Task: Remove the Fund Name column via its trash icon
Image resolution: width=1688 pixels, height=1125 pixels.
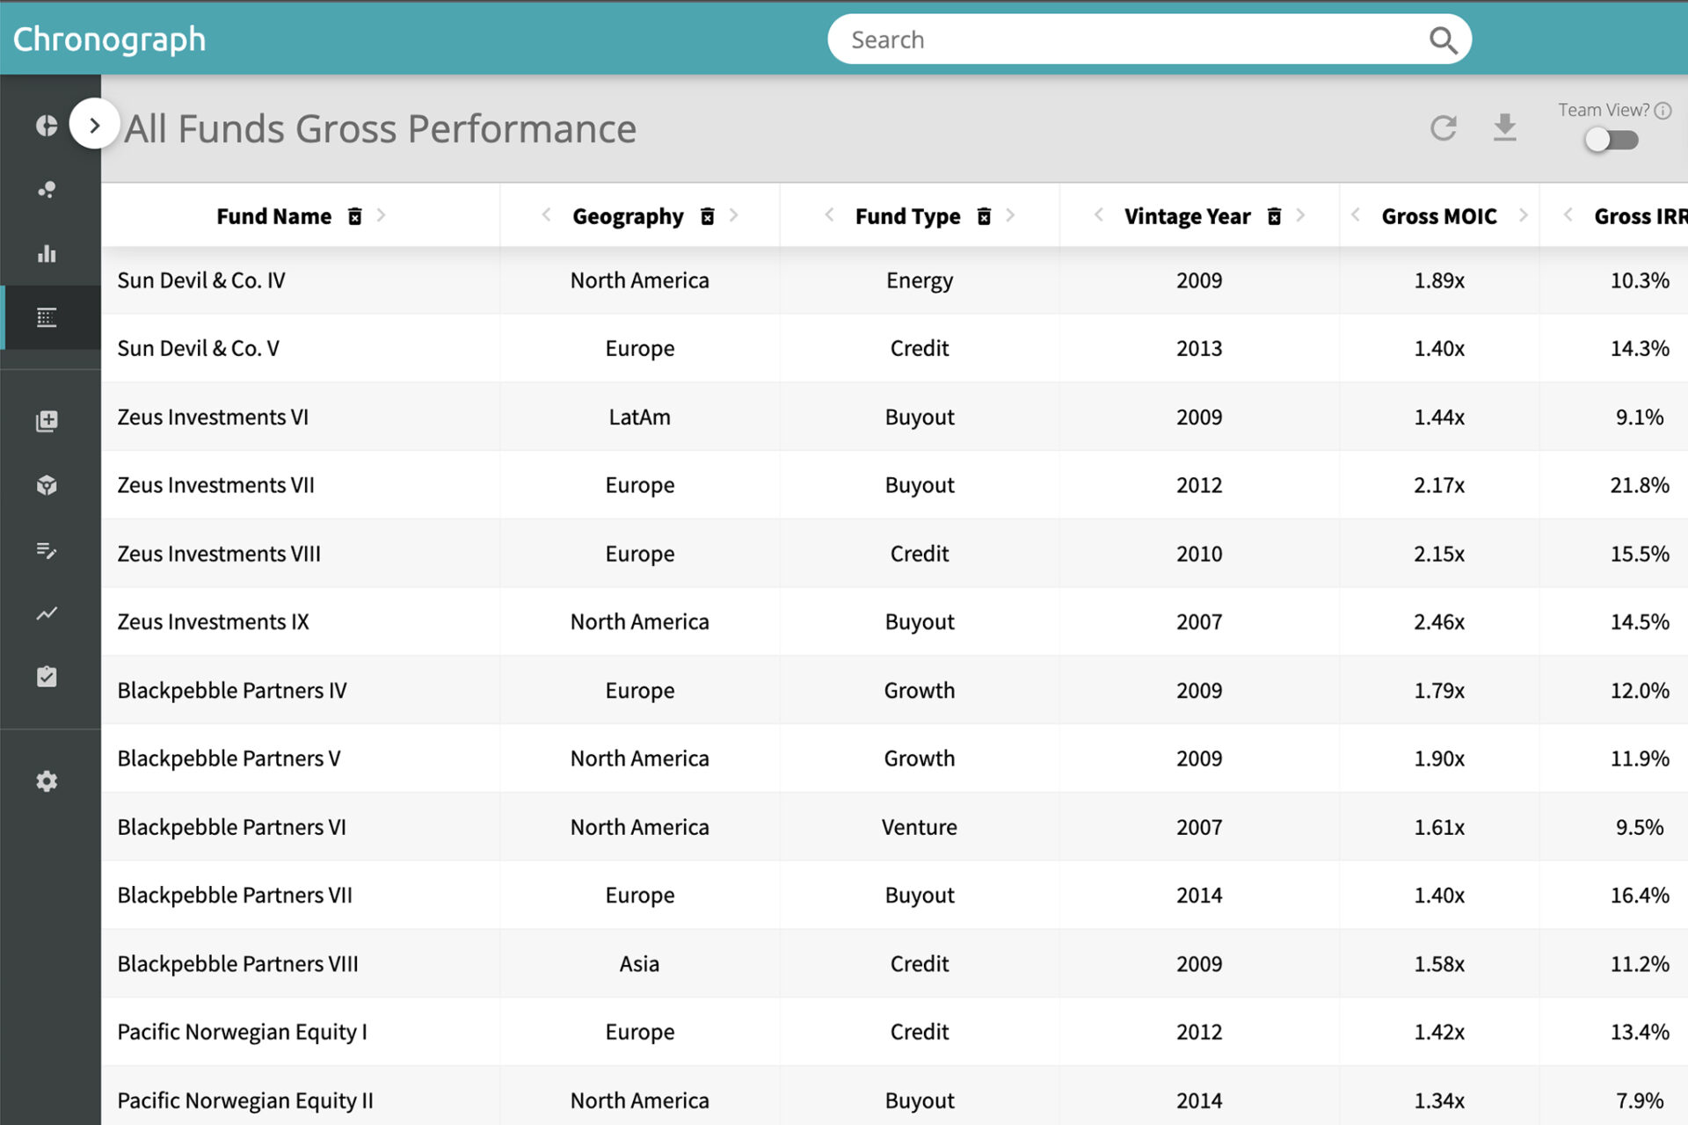Action: point(355,215)
